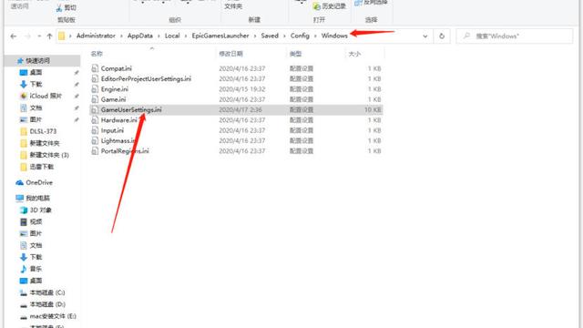This screenshot has width=583, height=328.
Task: Focus the search Windows box
Action: (x=515, y=36)
